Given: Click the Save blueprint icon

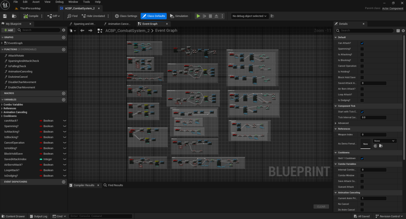Looking at the screenshot, I should [x=5, y=16].
